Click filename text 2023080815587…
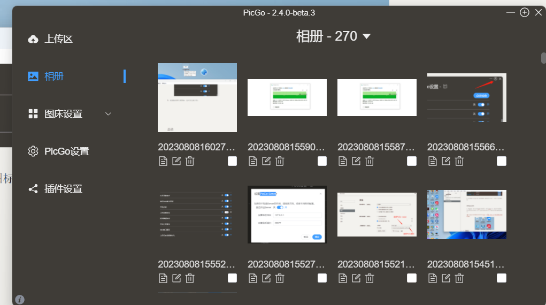The width and height of the screenshot is (546, 305). pyautogui.click(x=376, y=147)
